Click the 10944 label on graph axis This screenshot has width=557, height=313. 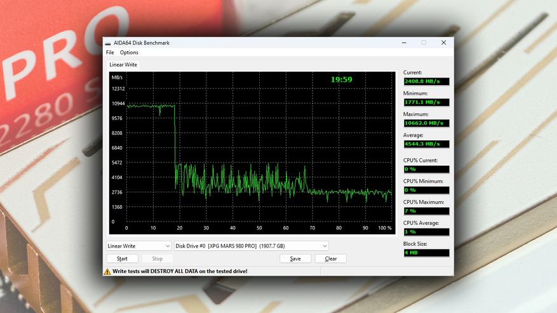click(118, 103)
